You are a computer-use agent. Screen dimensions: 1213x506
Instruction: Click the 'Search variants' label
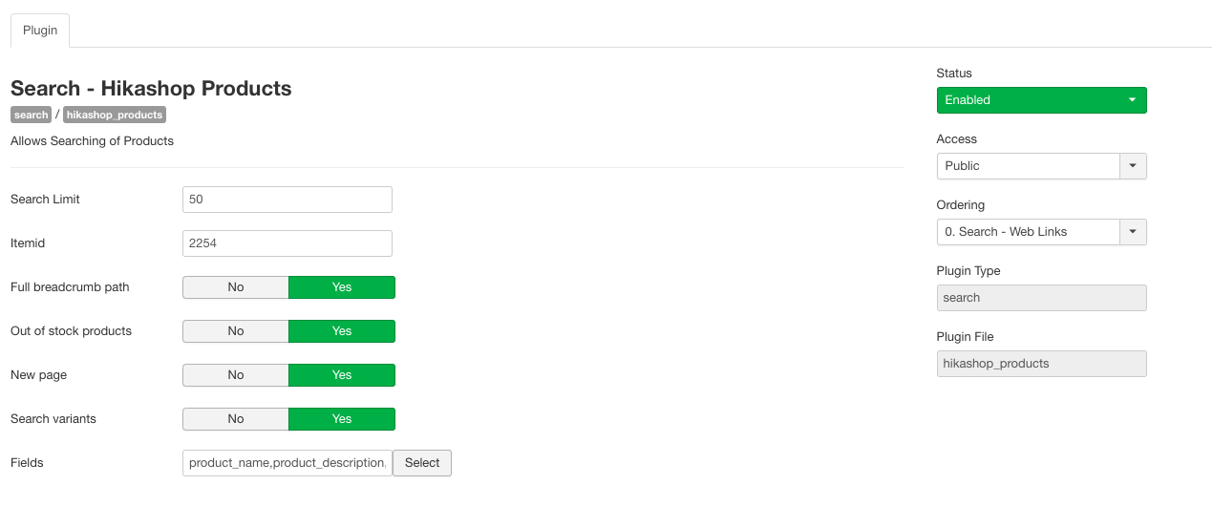53,419
